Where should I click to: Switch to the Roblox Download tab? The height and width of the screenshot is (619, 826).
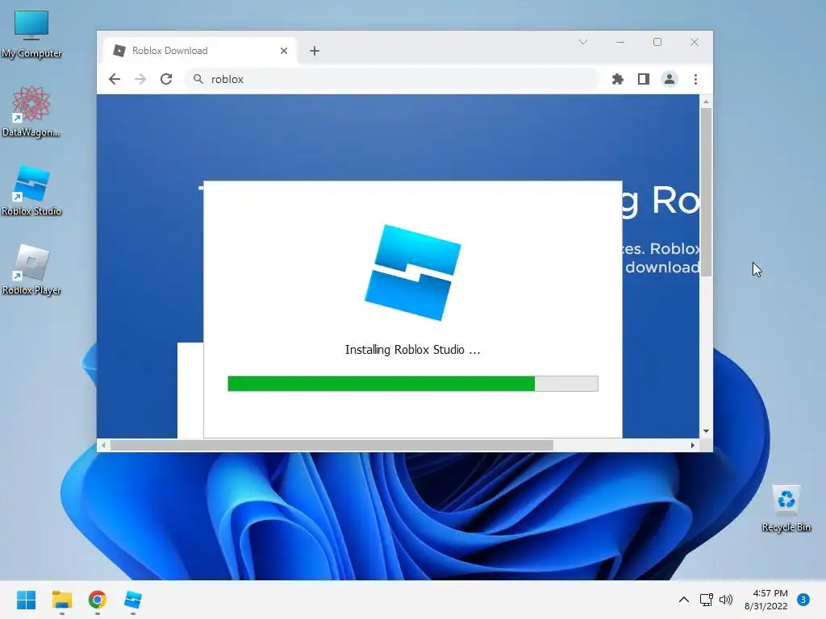coord(200,51)
